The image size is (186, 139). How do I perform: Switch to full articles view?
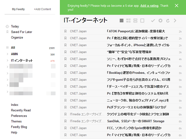click(x=142, y=21)
